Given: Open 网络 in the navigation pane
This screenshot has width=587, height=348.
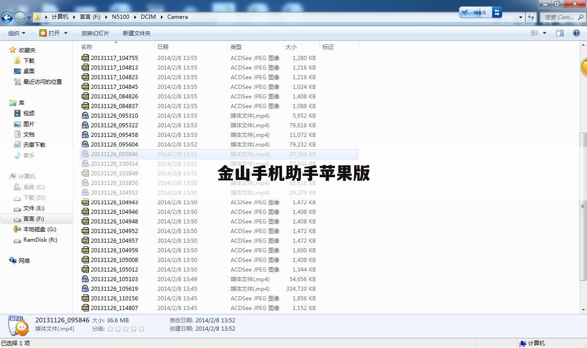Looking at the screenshot, I should point(24,261).
